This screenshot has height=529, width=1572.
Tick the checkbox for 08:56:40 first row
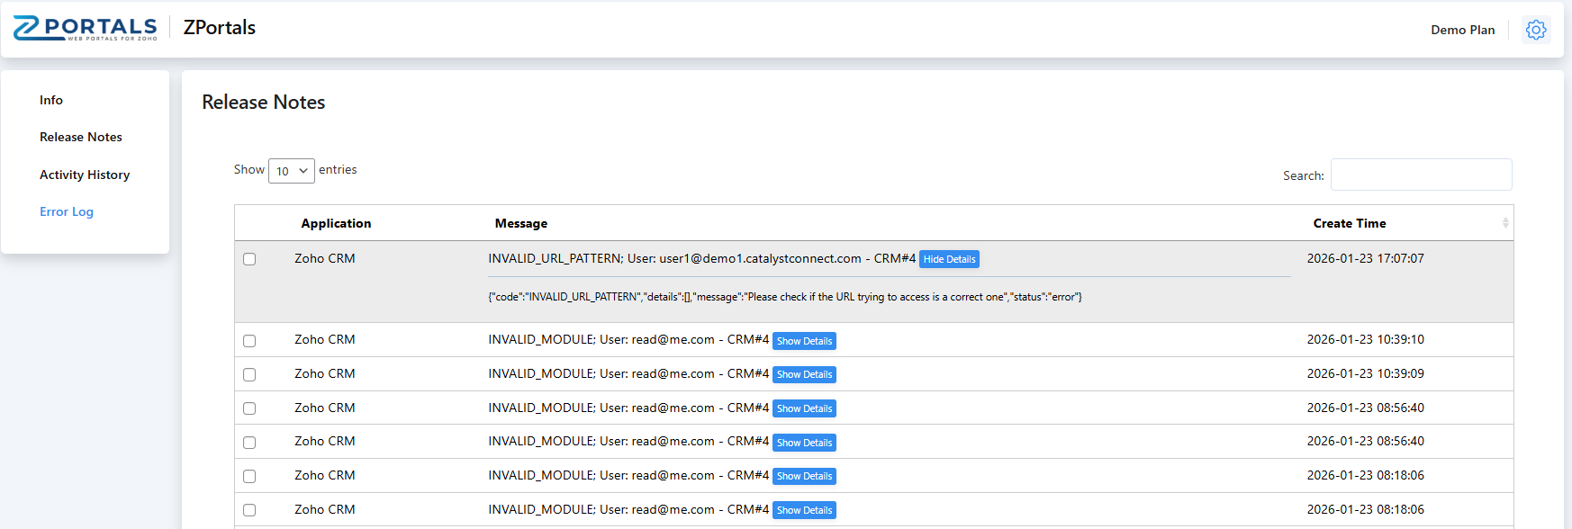(x=249, y=408)
